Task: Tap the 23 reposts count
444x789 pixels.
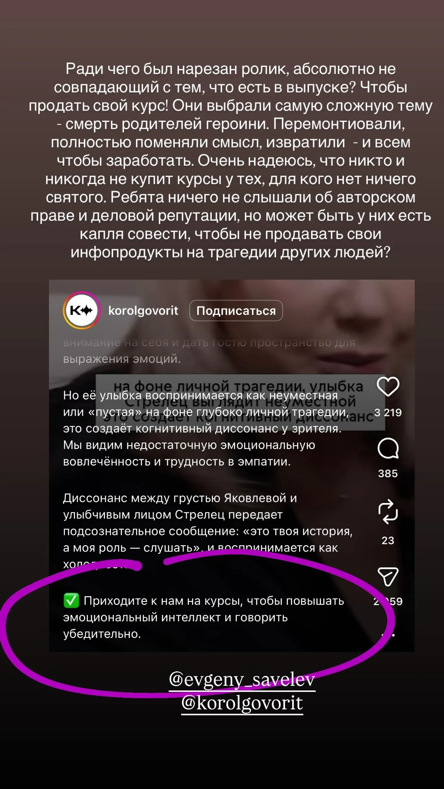Action: point(388,540)
